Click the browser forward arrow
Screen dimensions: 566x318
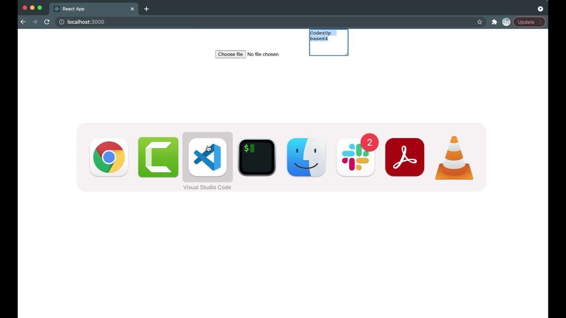[35, 22]
